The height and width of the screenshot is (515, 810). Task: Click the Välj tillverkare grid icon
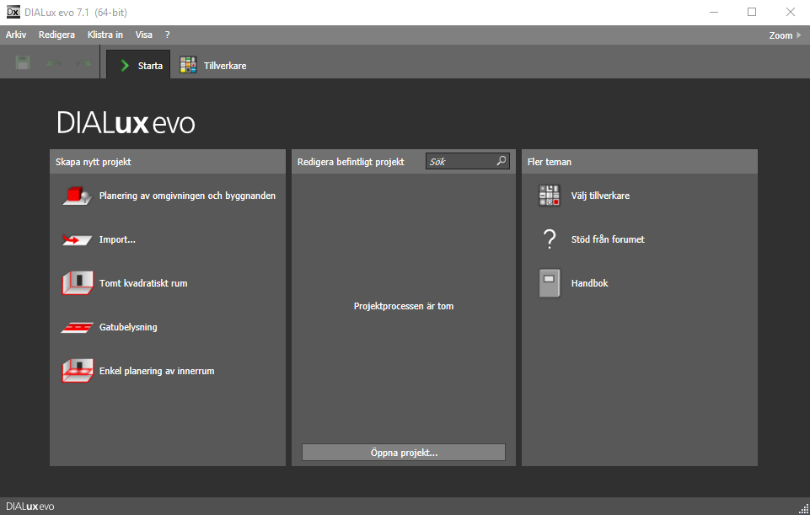coord(549,196)
